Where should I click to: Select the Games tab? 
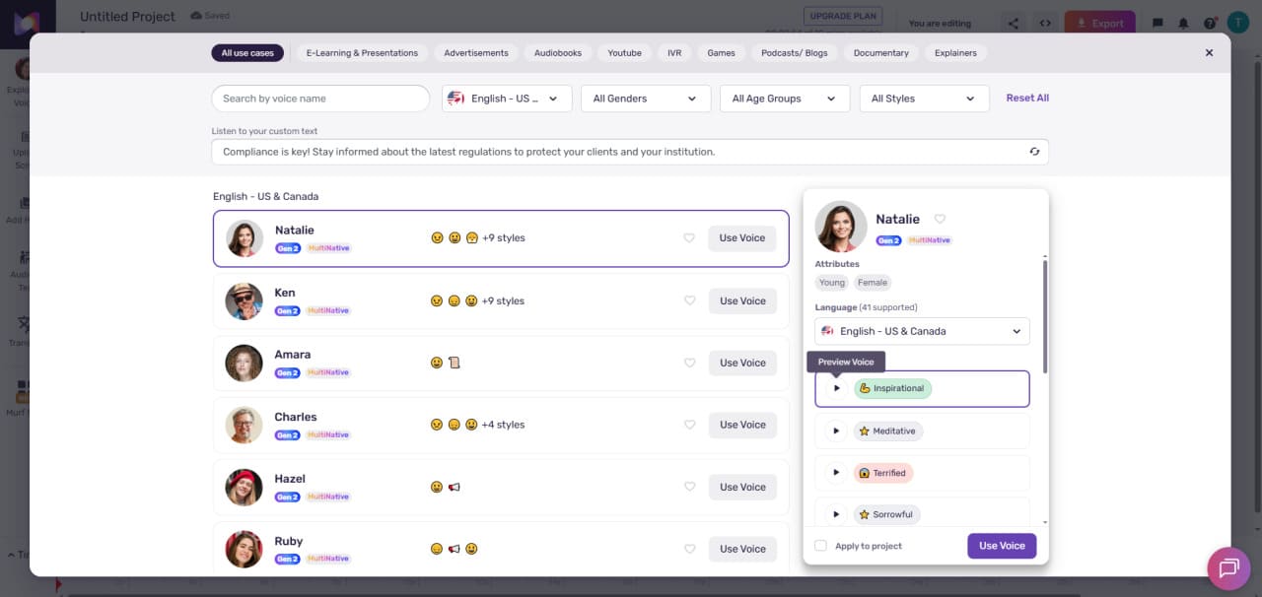[x=721, y=53]
